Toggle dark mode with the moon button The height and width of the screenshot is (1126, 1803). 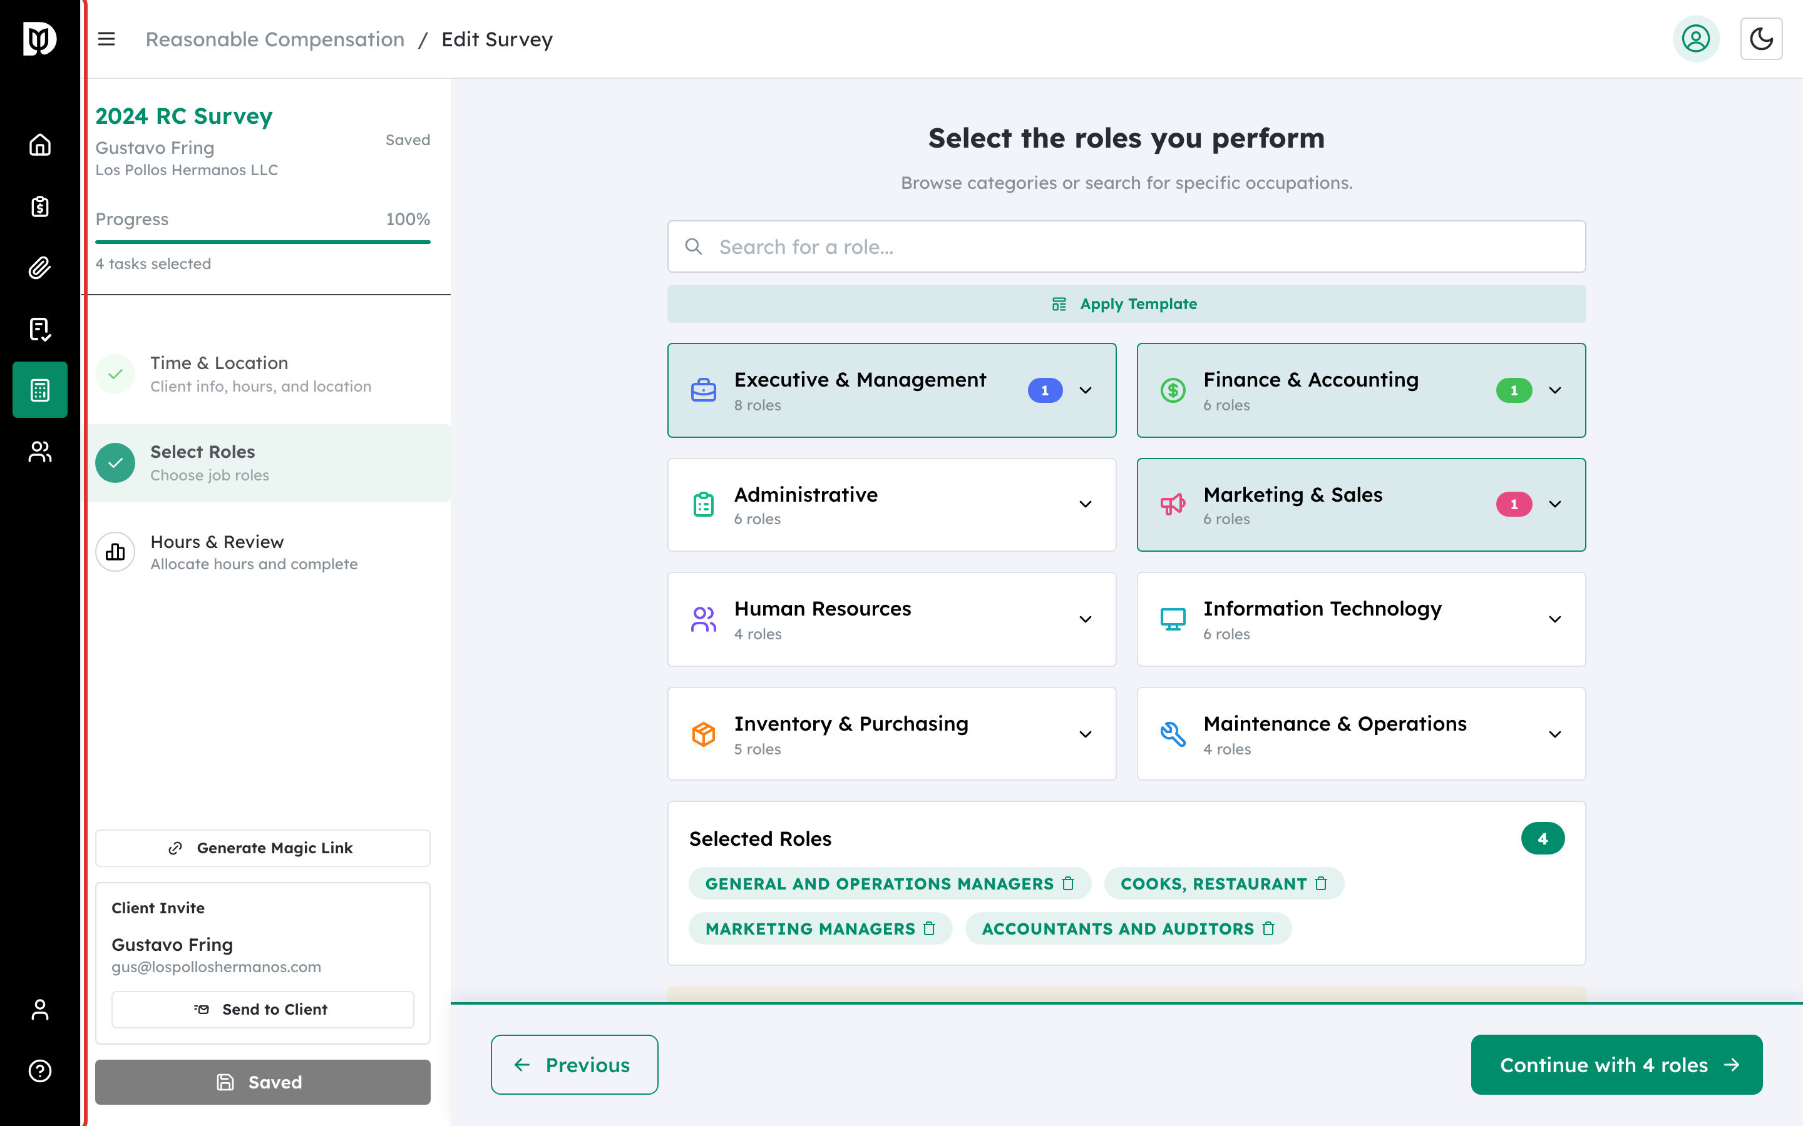point(1761,39)
